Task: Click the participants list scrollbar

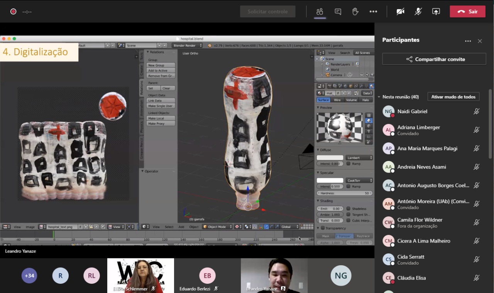Action: pos(491,123)
